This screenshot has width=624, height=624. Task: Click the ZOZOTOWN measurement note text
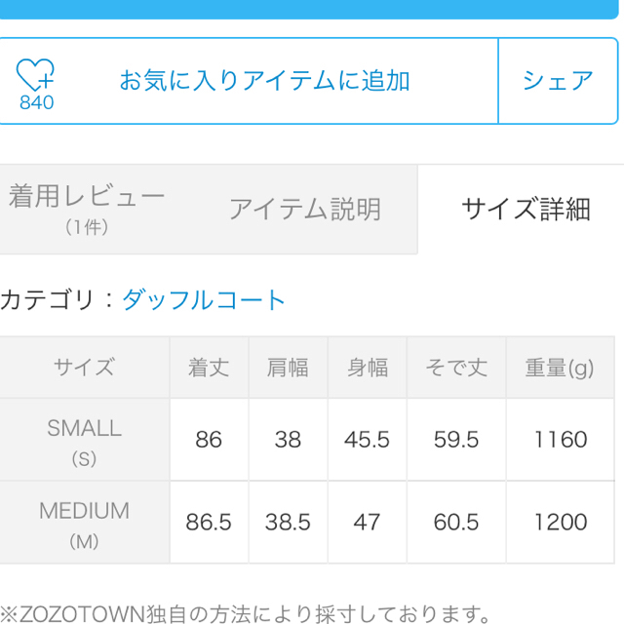[245, 613]
